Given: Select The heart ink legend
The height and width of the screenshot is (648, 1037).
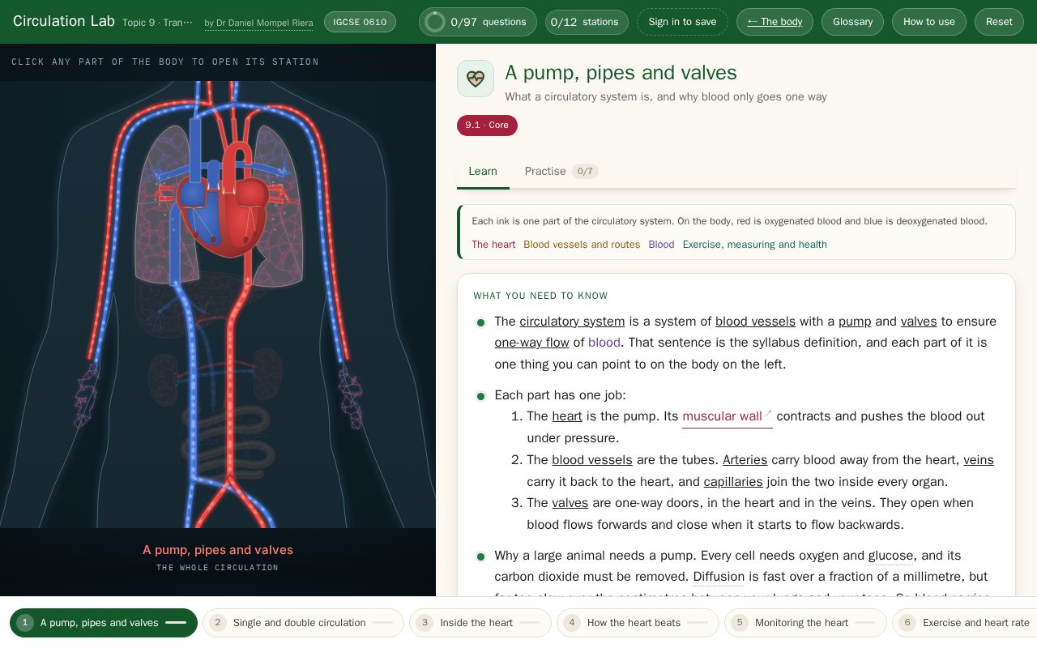Looking at the screenshot, I should click(493, 245).
